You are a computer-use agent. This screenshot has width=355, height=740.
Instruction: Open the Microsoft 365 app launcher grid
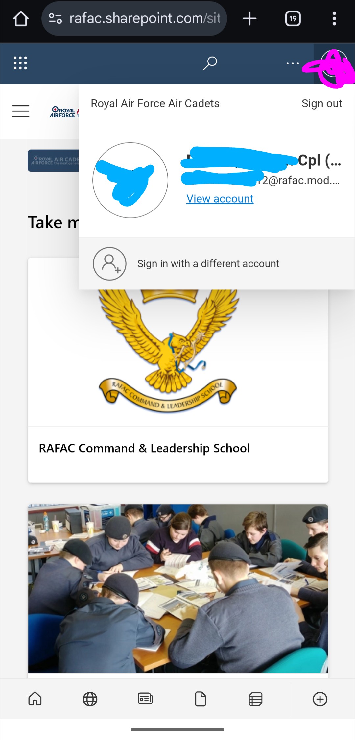pyautogui.click(x=20, y=63)
